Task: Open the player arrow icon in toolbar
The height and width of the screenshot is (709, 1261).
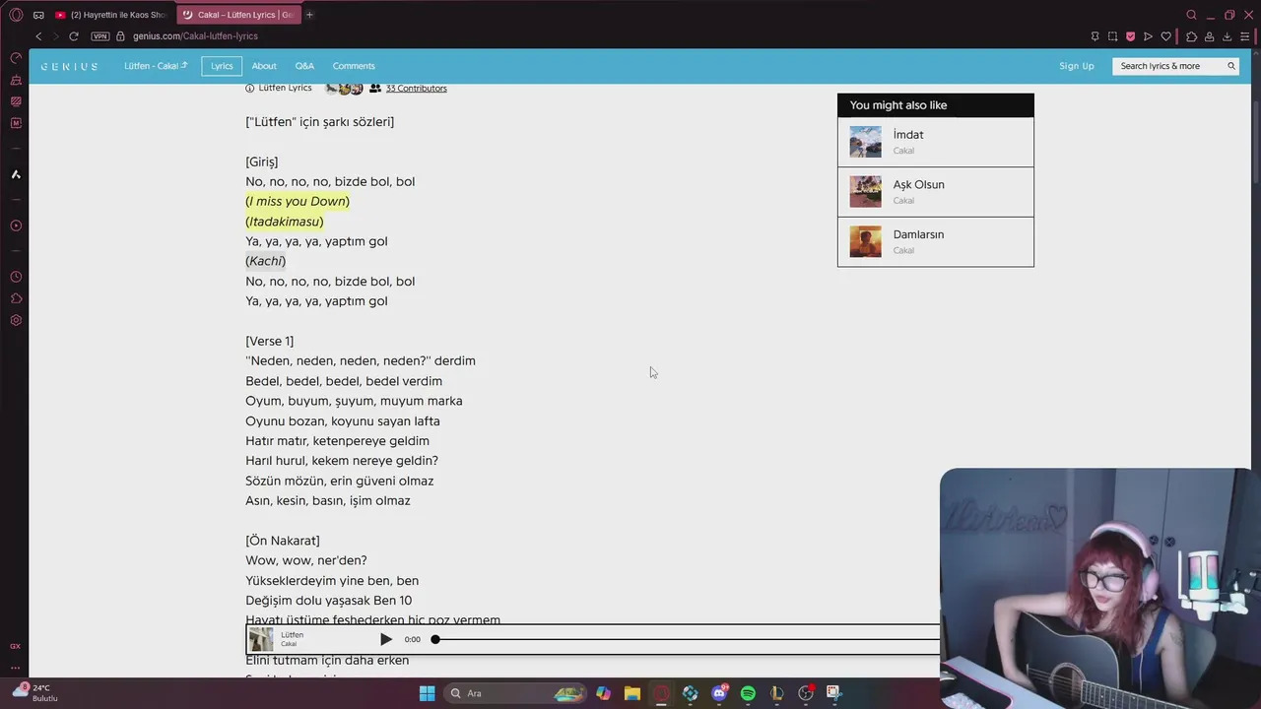Action: point(1148,36)
